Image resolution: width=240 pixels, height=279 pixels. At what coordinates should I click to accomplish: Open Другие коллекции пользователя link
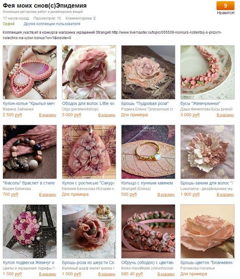pos(52,24)
